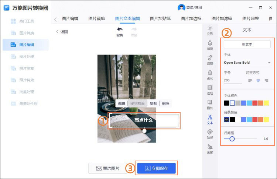The height and width of the screenshot is (179, 277).
Task: Click 返回 to go back
Action: (x=62, y=32)
